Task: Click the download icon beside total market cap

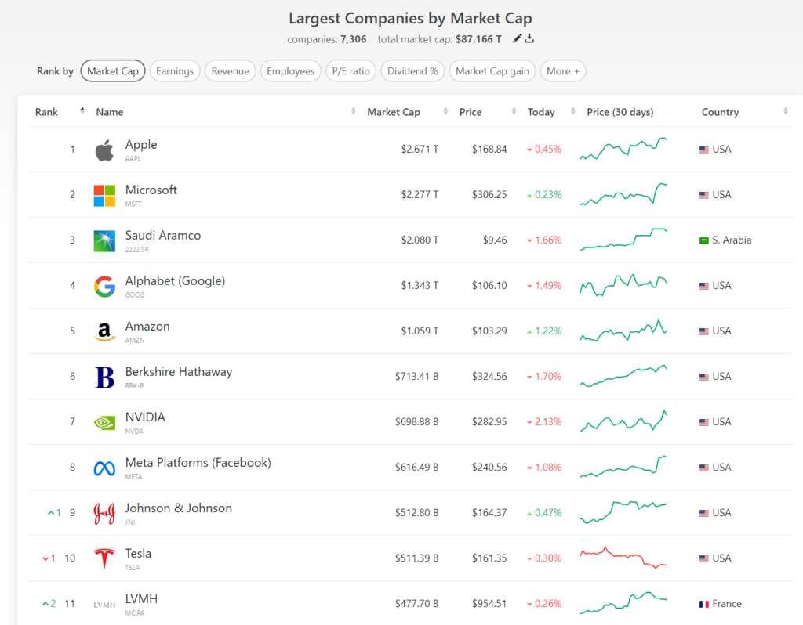Action: pos(529,38)
